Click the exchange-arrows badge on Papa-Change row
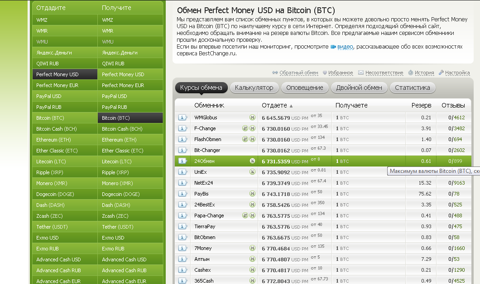The height and width of the screenshot is (284, 480). 245,215
